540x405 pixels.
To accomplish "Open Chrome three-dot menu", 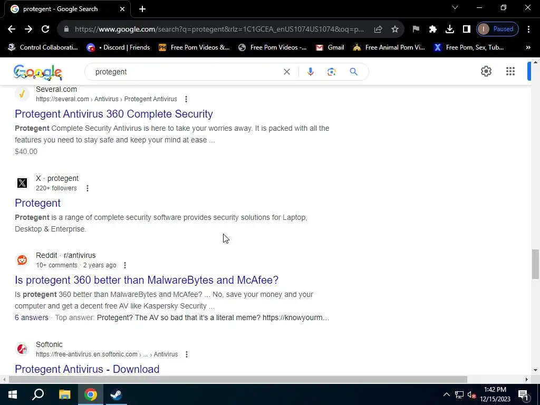I will coord(528,30).
